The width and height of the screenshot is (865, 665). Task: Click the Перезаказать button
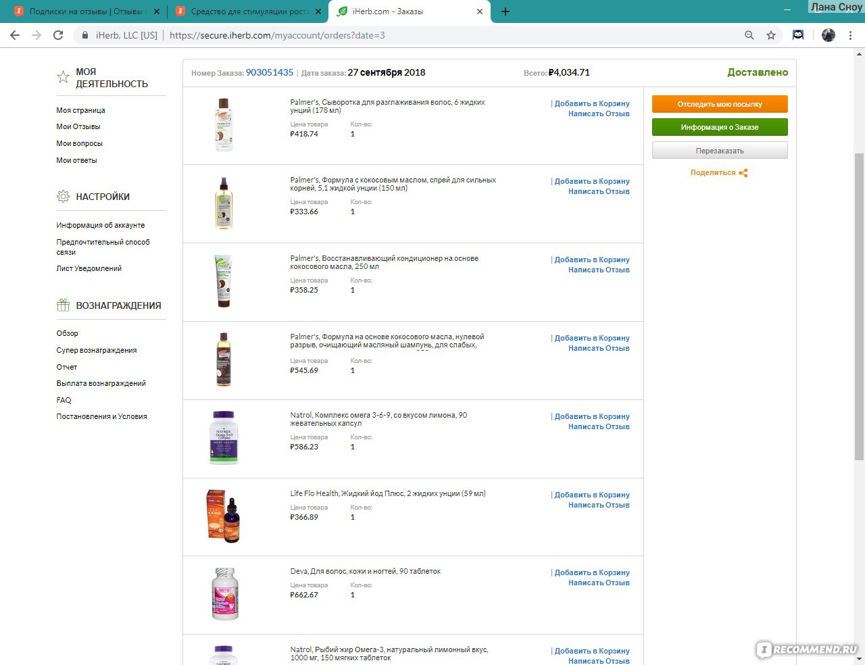[x=720, y=151]
